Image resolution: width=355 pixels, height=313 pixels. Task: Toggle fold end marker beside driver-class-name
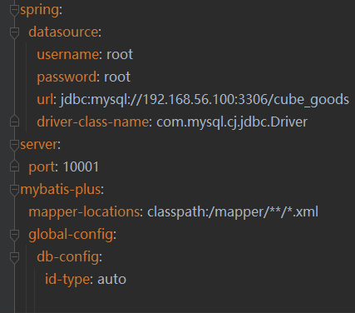tap(14, 122)
